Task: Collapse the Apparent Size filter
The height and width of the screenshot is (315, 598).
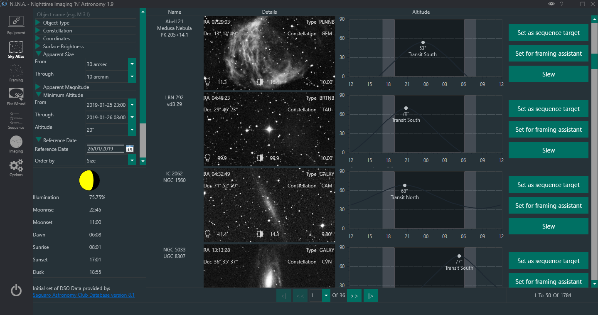Action: (x=58, y=54)
